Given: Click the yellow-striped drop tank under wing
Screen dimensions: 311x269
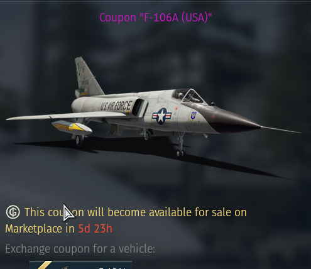Looking at the screenshot, I should (x=72, y=127).
